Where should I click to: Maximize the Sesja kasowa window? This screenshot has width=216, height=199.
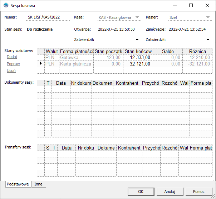coord(191,6)
